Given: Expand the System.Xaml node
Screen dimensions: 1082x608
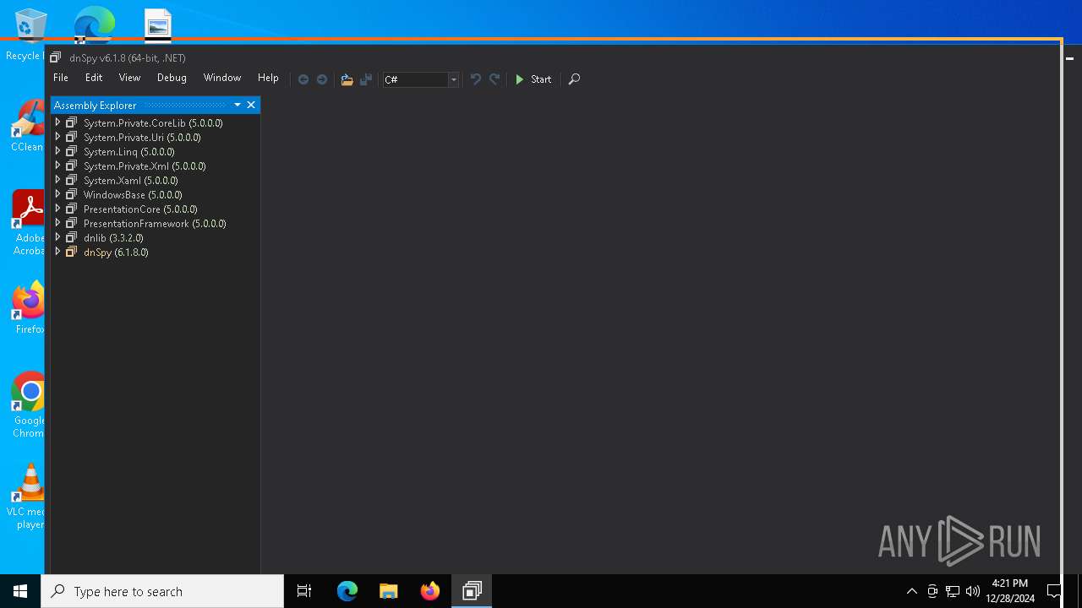Looking at the screenshot, I should pyautogui.click(x=57, y=180).
